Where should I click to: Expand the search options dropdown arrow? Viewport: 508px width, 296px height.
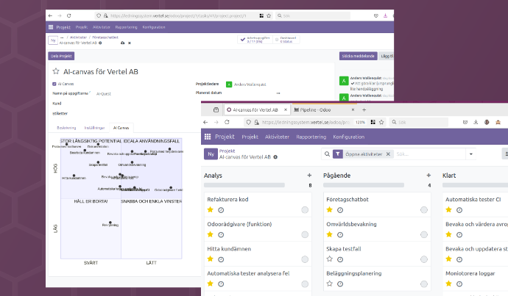[471, 154]
